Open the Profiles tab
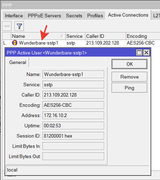The image size is (160, 180). (95, 16)
